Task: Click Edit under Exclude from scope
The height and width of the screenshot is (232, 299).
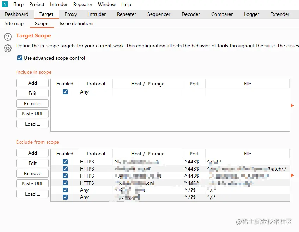Action: click(x=32, y=163)
